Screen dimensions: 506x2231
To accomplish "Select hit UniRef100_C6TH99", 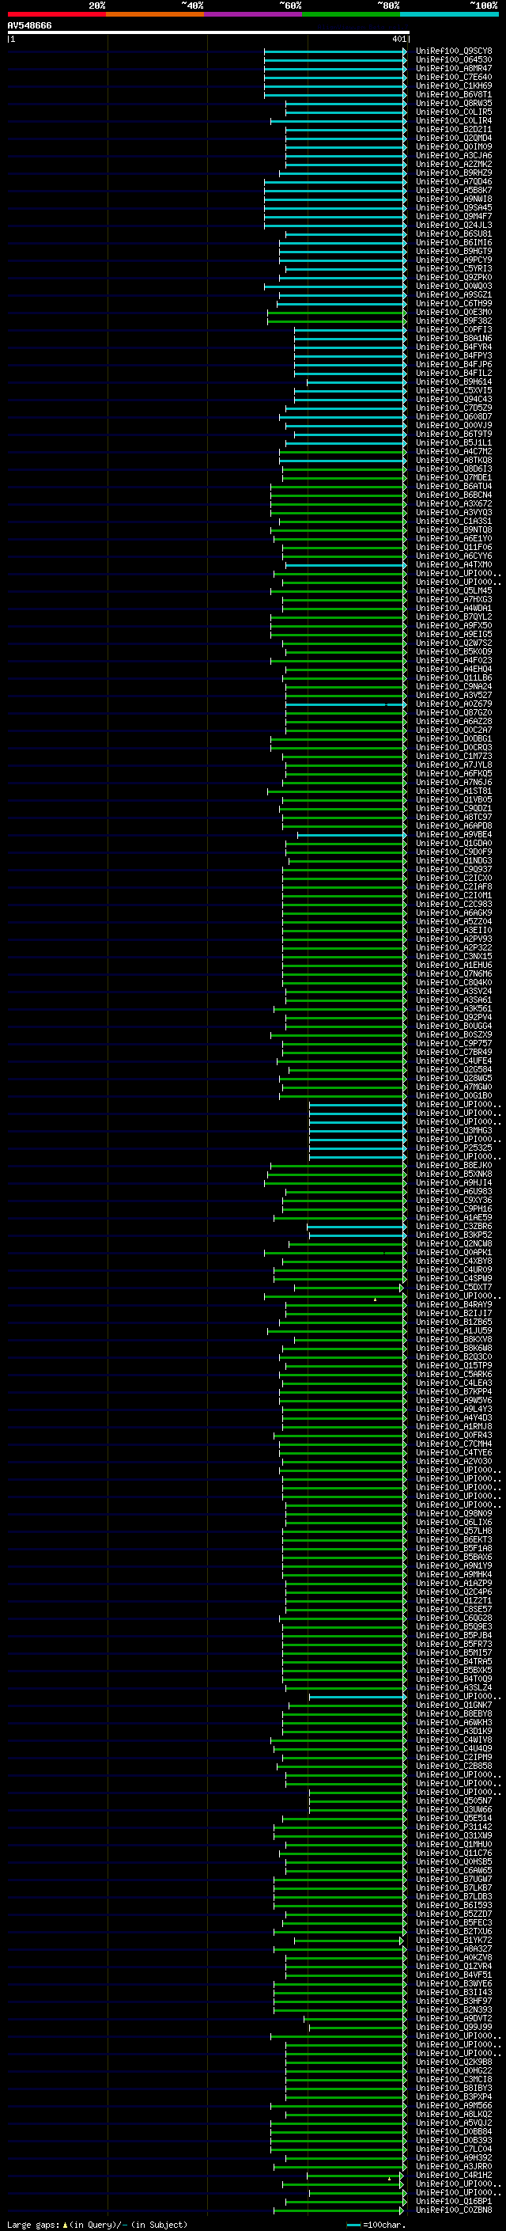I will (454, 303).
